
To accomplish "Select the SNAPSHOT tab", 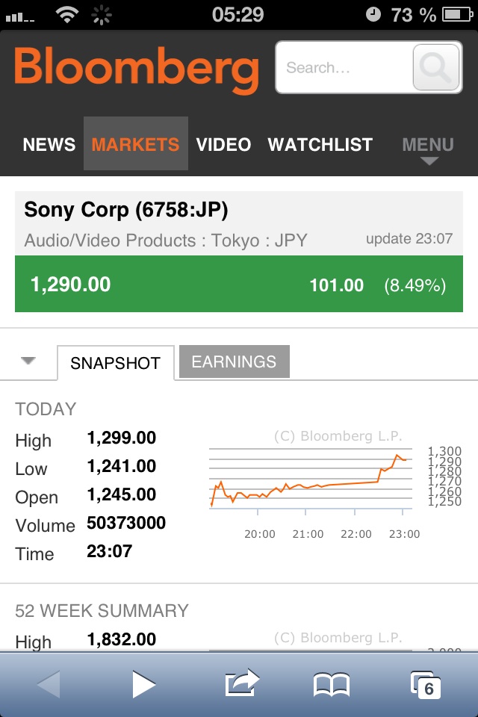I will point(115,364).
